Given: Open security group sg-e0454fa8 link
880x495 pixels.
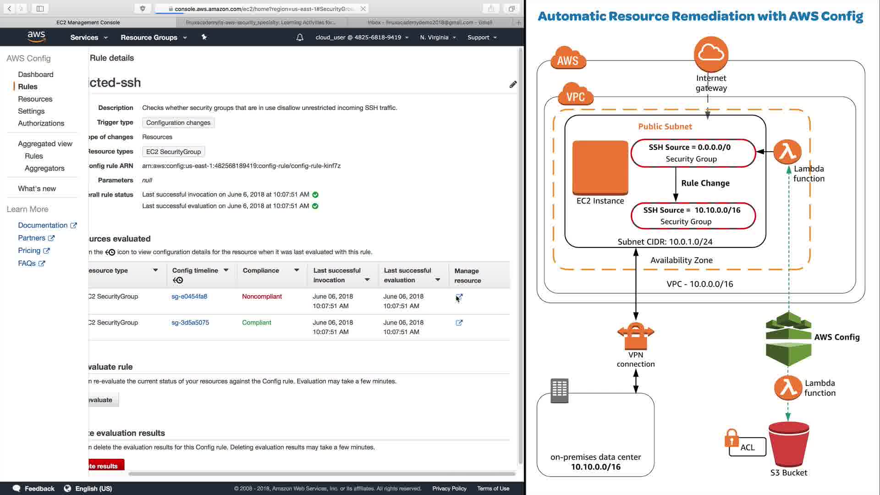Looking at the screenshot, I should (189, 297).
